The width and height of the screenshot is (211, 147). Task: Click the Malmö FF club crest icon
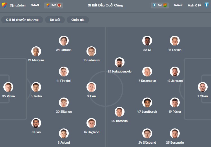(x=206, y=5)
